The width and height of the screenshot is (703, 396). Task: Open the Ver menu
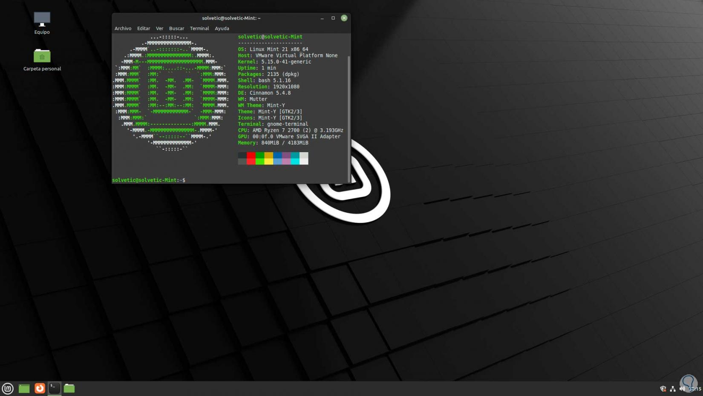point(159,29)
